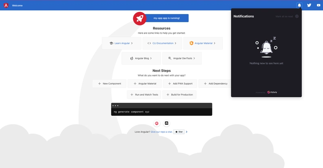Open notification settings gear icon
323x168 pixels.
point(297,16)
